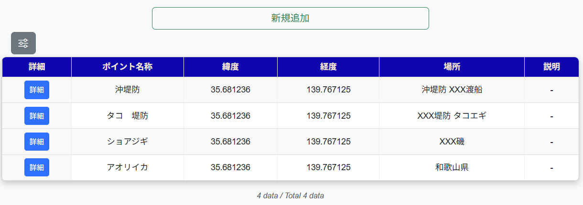
Task: Select the タコ 堤防 point name cell
Action: coord(127,116)
